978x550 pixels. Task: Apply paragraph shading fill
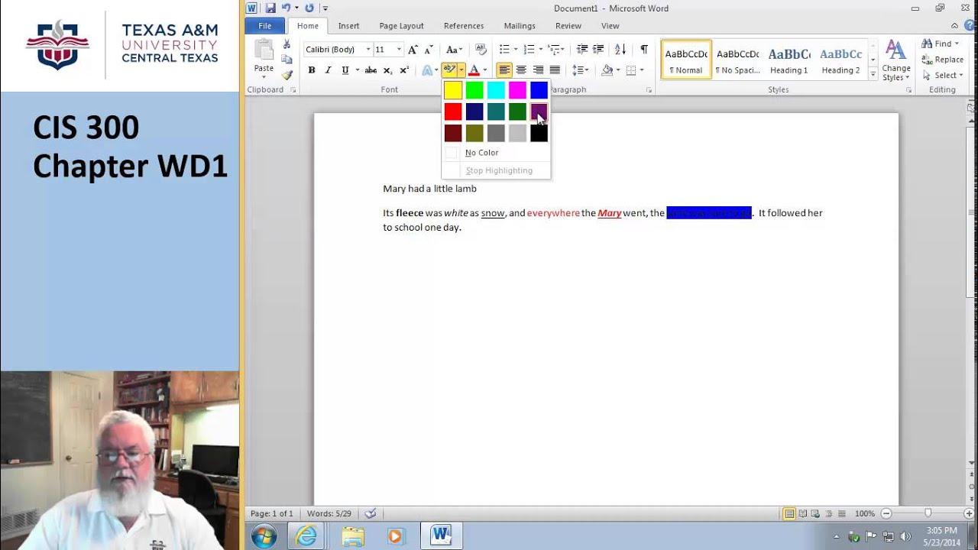(607, 70)
